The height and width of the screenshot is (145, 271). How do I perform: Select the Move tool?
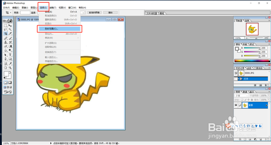[10, 26]
